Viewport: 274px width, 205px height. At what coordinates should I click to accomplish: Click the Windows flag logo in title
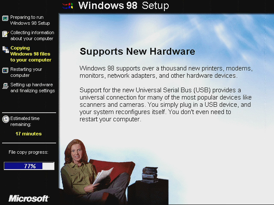68,6
